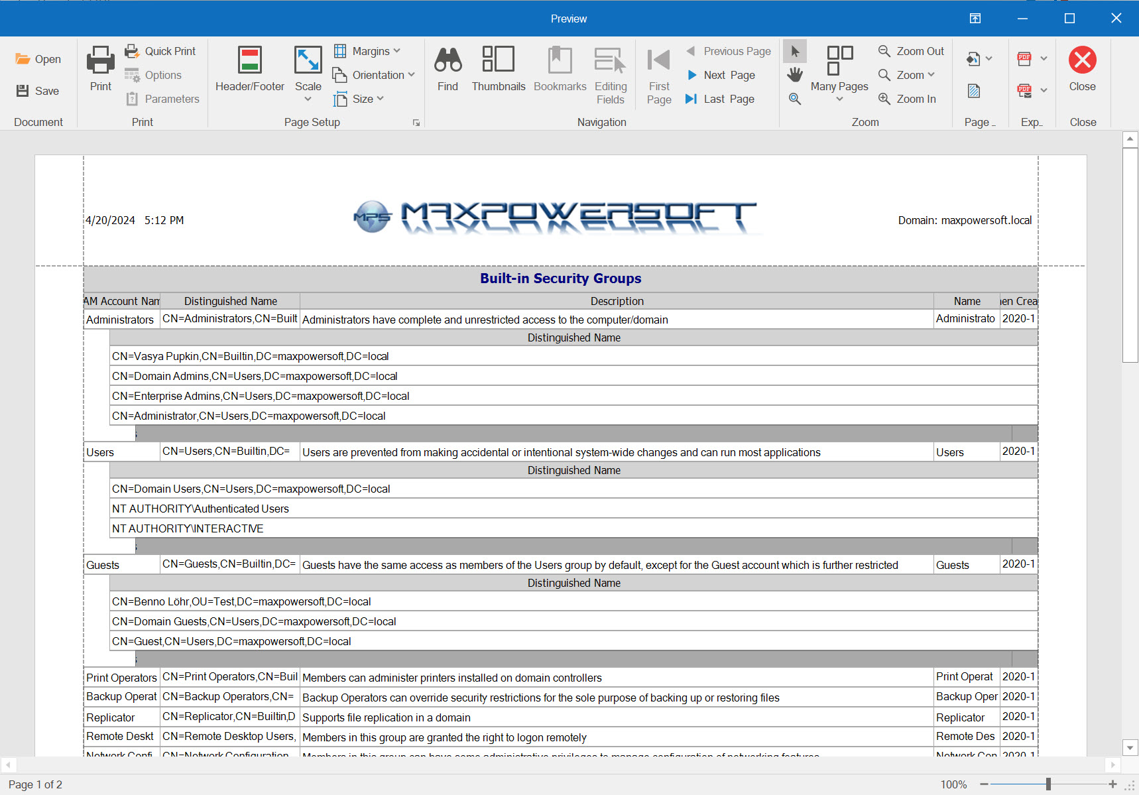This screenshot has width=1139, height=795.
Task: Click Quick Print icon
Action: click(132, 51)
